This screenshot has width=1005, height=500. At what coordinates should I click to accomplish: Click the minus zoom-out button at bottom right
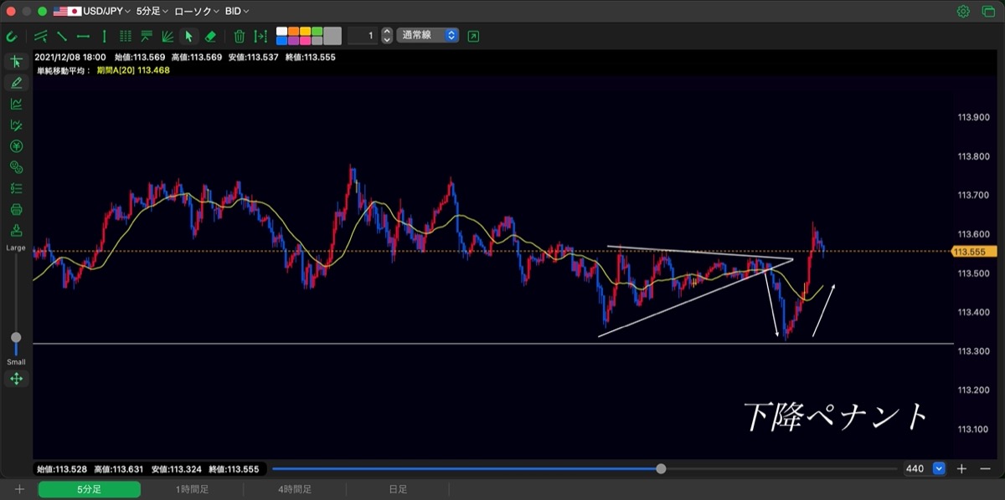point(985,469)
